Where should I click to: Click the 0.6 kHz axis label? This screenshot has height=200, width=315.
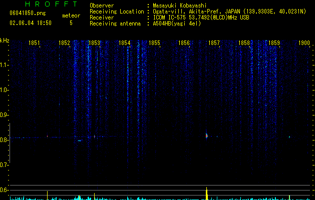(5, 190)
